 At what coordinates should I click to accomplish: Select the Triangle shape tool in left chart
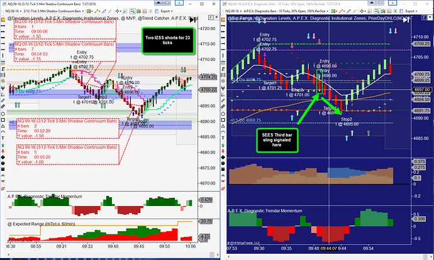coord(3,126)
